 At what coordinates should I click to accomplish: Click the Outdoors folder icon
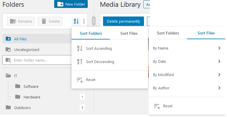point(8,107)
